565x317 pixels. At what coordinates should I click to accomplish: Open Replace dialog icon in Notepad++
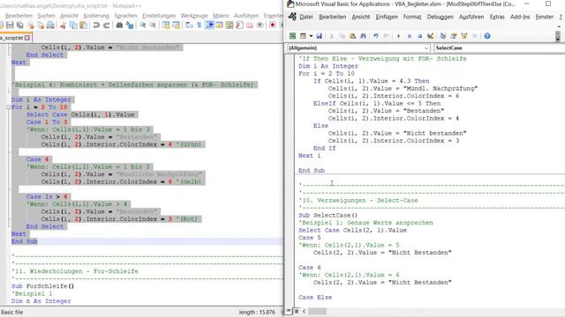tap(130, 26)
